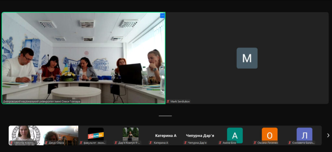Click the muted mic icon for Єлизавета Балач
Image resolution: width=332 pixels, height=152 pixels.
point(290,143)
